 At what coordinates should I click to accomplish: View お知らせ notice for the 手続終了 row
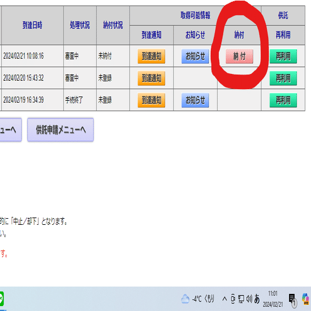click(195, 100)
